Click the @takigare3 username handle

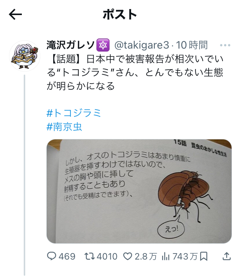[x=142, y=45]
